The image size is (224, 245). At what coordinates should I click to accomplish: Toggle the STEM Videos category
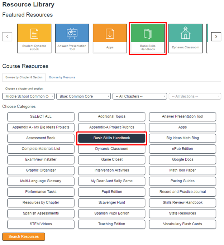click(x=41, y=224)
